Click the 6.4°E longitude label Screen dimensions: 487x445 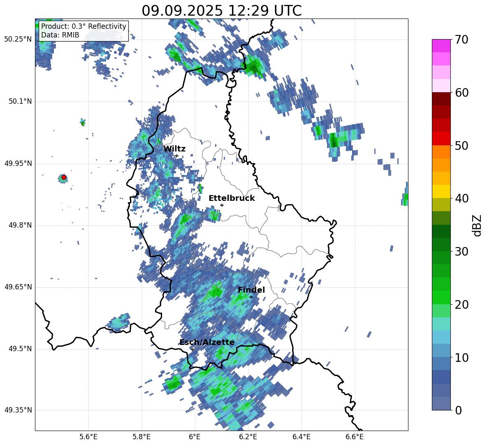(x=301, y=437)
